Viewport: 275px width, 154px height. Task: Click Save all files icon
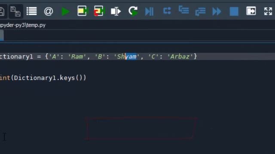(x=15, y=12)
